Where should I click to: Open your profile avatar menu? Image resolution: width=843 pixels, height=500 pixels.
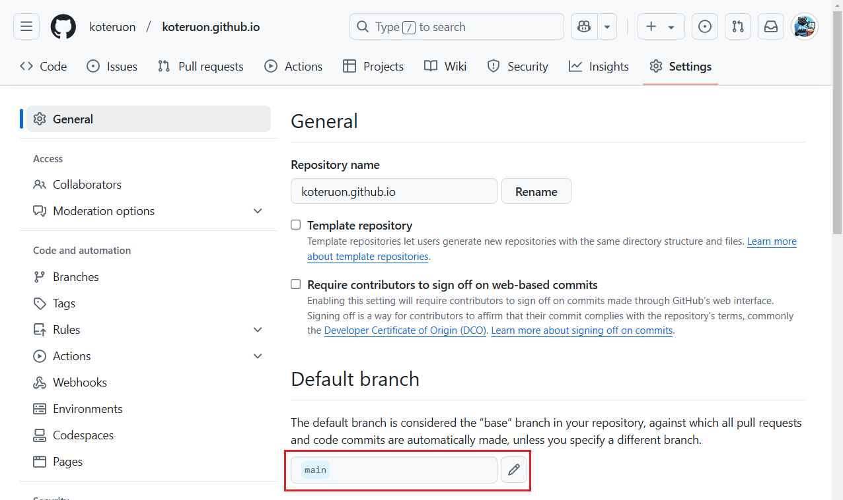(x=804, y=26)
